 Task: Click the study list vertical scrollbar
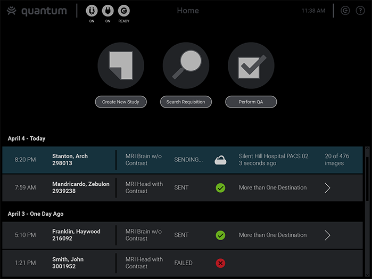[367, 181]
